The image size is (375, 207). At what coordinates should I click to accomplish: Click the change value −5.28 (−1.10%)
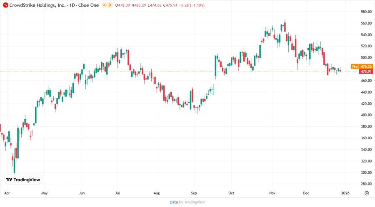click(192, 5)
